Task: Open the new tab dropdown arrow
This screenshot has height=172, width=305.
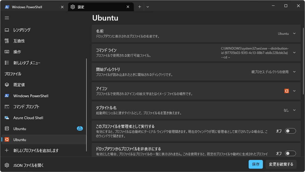Action: (x=148, y=7)
